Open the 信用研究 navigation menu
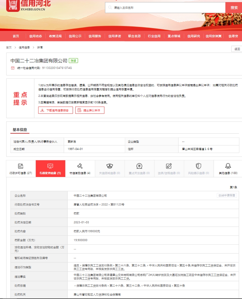This screenshot has width=242, height=299. tap(194, 36)
